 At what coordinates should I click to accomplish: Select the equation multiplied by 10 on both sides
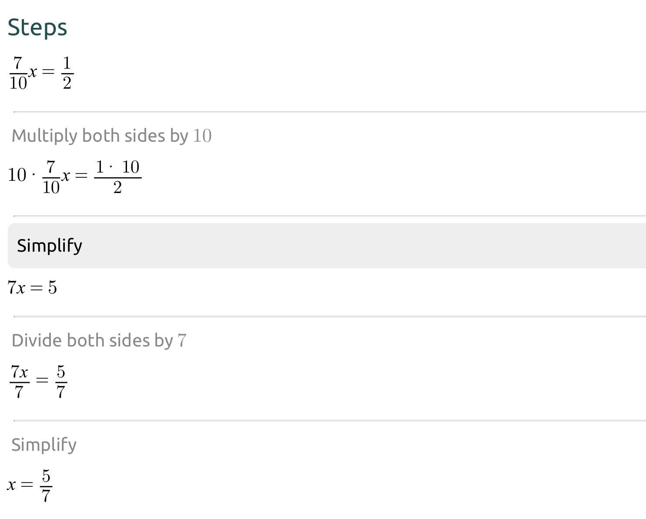pos(74,176)
